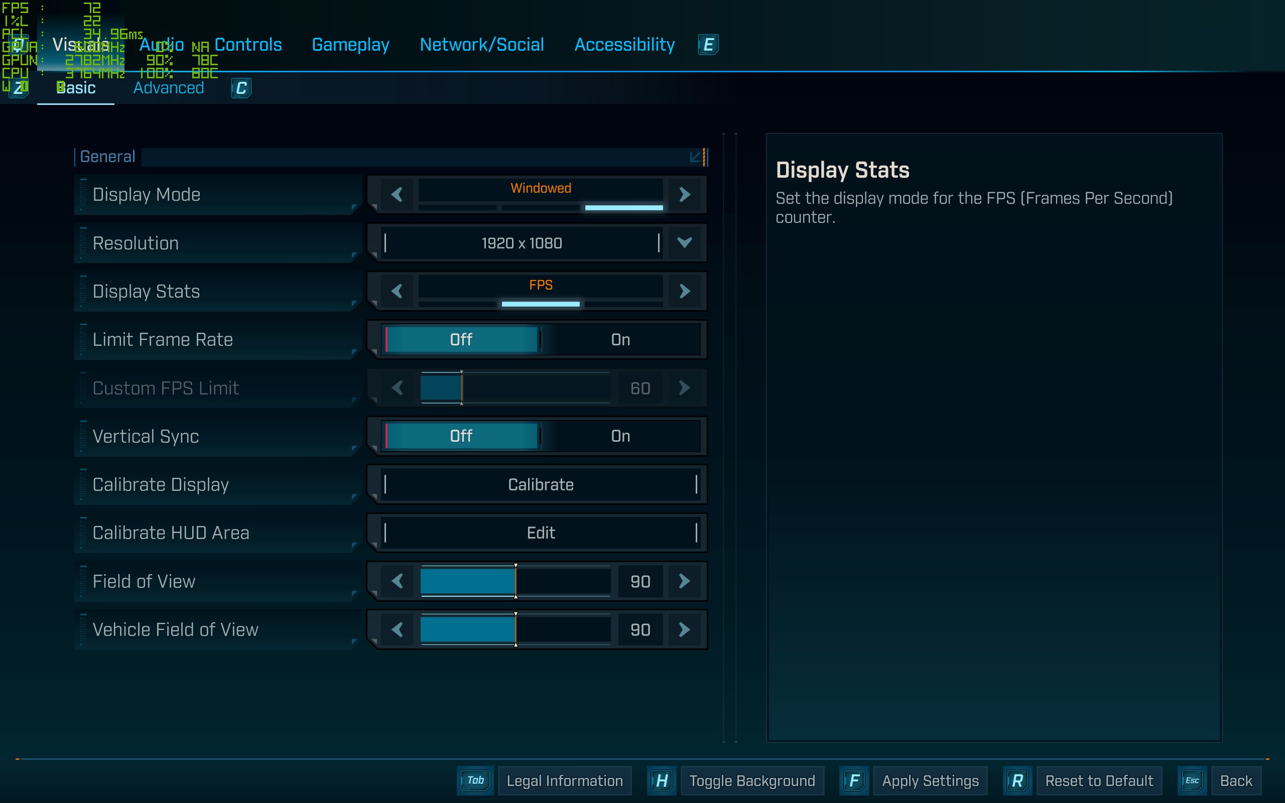1285x803 pixels.
Task: Click left arrow on Display Stats
Action: point(397,291)
